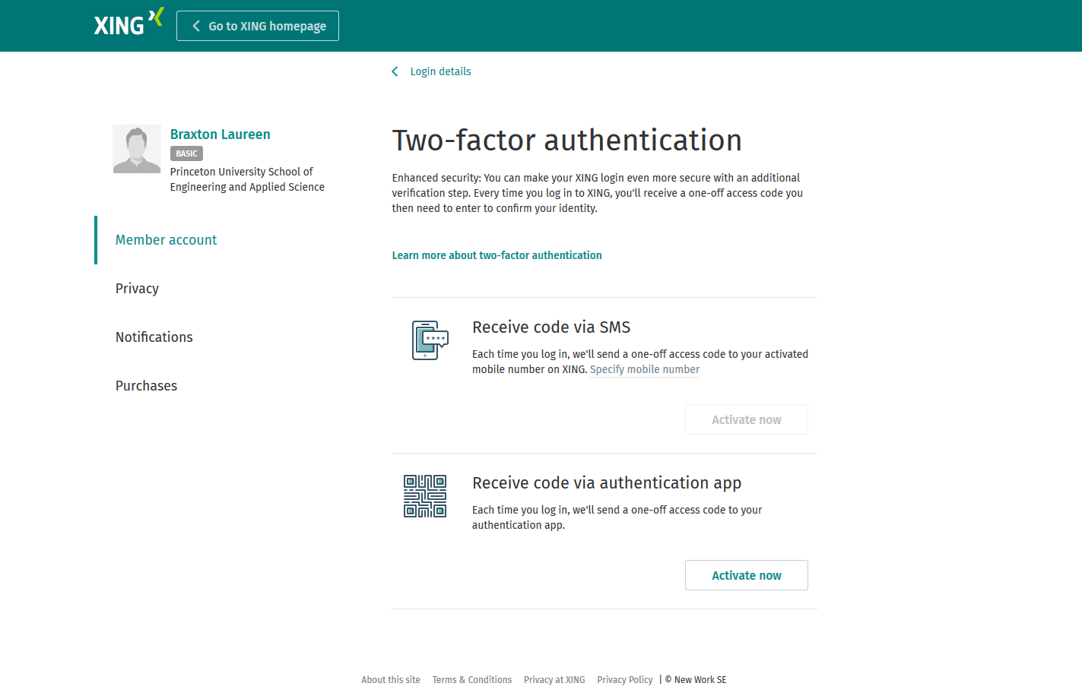Click the Princeton University School of Engineering text
This screenshot has width=1082, height=699.
[247, 179]
